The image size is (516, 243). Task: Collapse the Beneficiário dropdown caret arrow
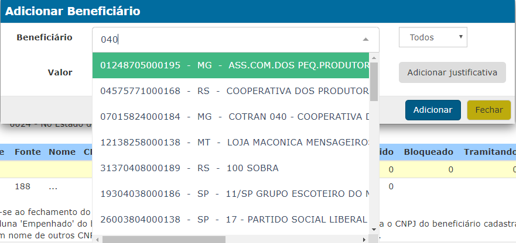365,39
